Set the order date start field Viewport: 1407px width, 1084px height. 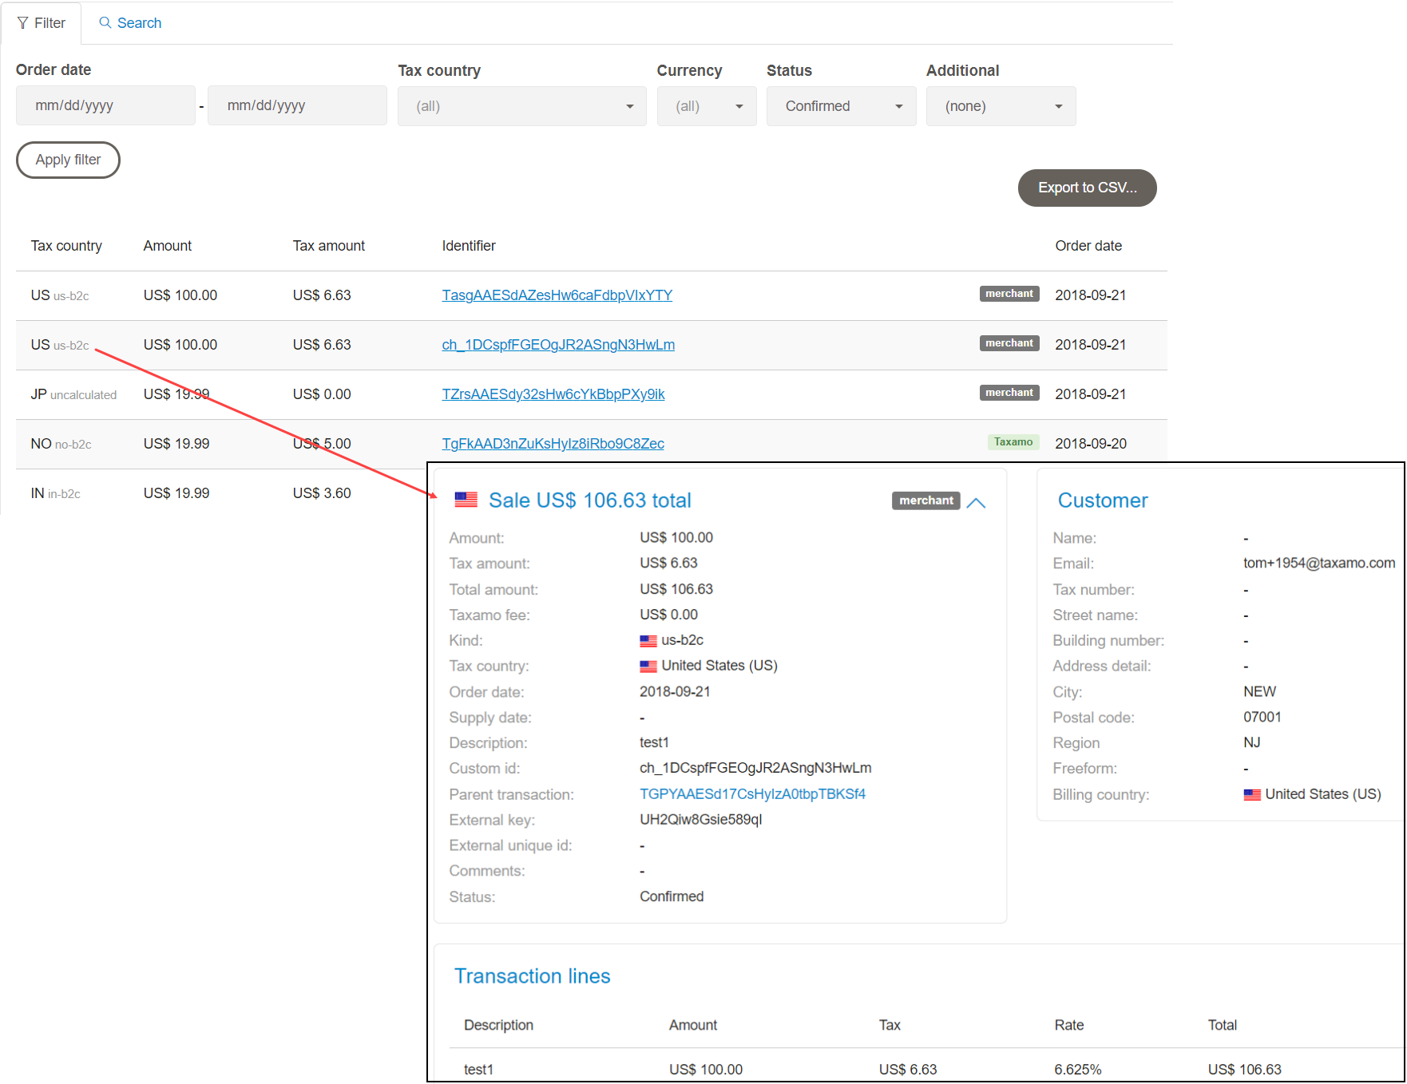[105, 105]
